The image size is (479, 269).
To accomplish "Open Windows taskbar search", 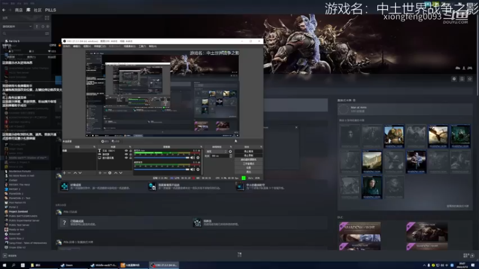I will [x=13, y=265].
